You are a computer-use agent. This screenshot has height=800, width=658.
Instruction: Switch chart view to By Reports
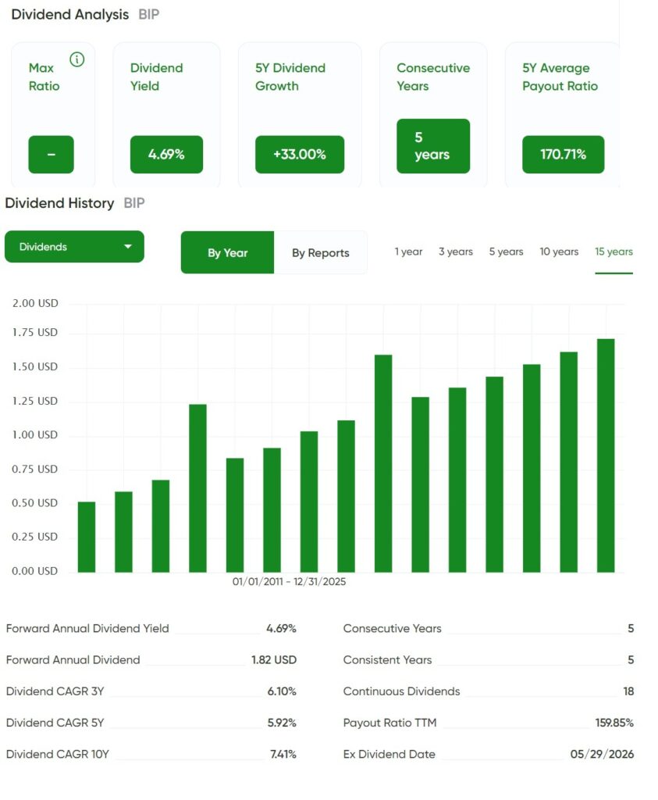click(321, 252)
